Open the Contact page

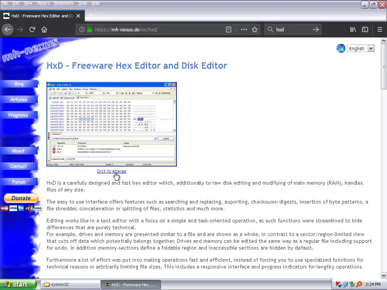pyautogui.click(x=19, y=166)
